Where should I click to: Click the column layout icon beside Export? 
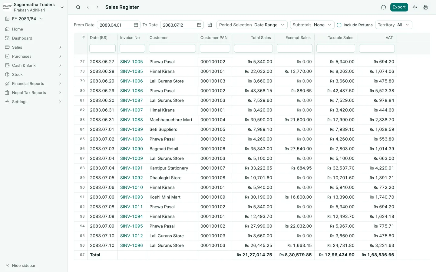415,7
